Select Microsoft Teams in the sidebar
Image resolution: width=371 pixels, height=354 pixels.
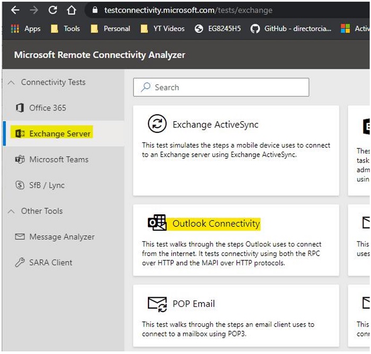[x=64, y=159]
